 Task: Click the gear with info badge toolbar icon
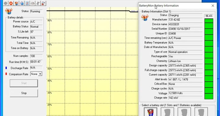point(22,3)
